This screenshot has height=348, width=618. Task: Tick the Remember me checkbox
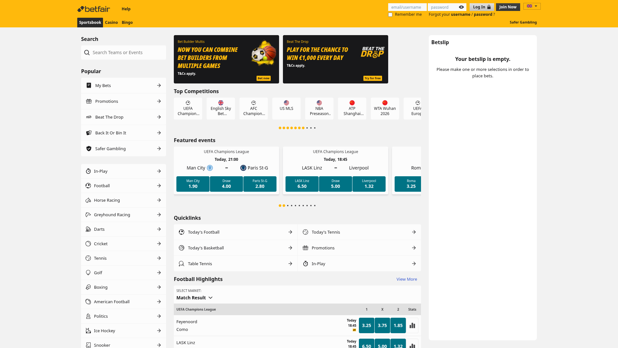[390, 15]
